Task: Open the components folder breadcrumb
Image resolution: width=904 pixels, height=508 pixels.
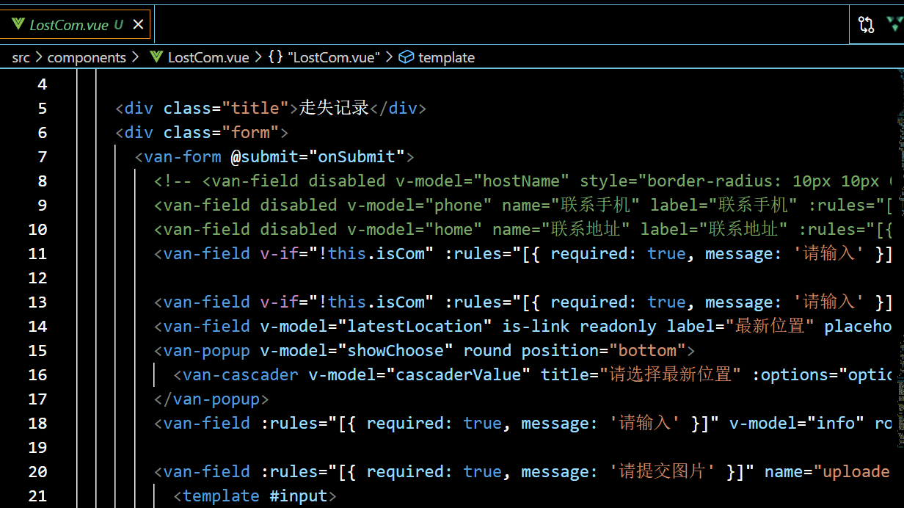Action: point(87,57)
